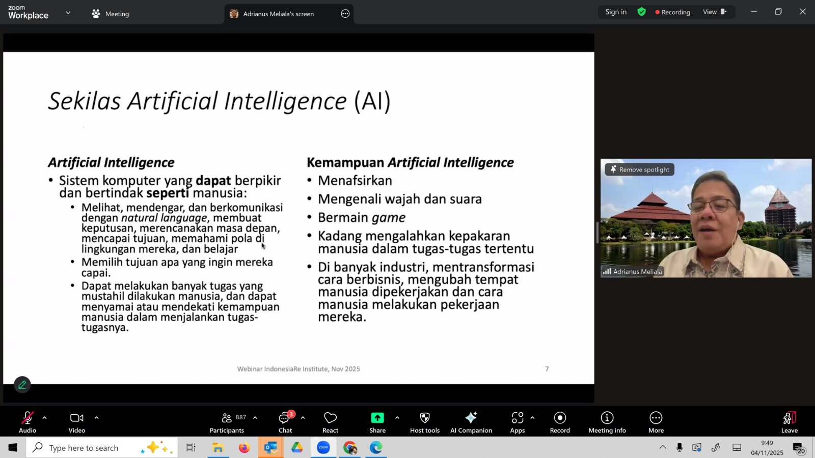The image size is (815, 458).
Task: Click the Sign in button
Action: click(x=615, y=11)
